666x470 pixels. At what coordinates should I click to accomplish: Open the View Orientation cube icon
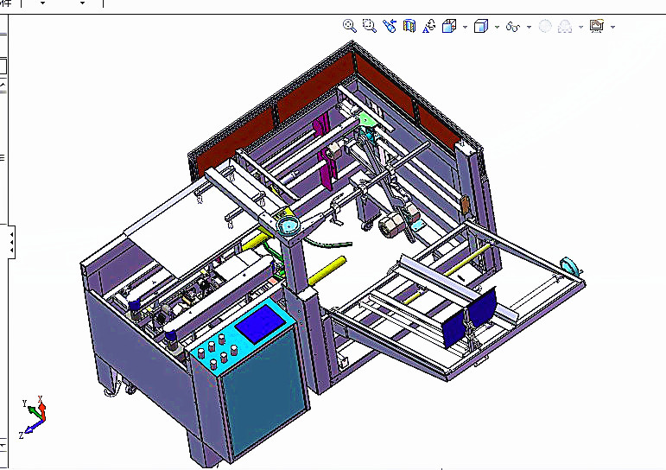point(449,26)
